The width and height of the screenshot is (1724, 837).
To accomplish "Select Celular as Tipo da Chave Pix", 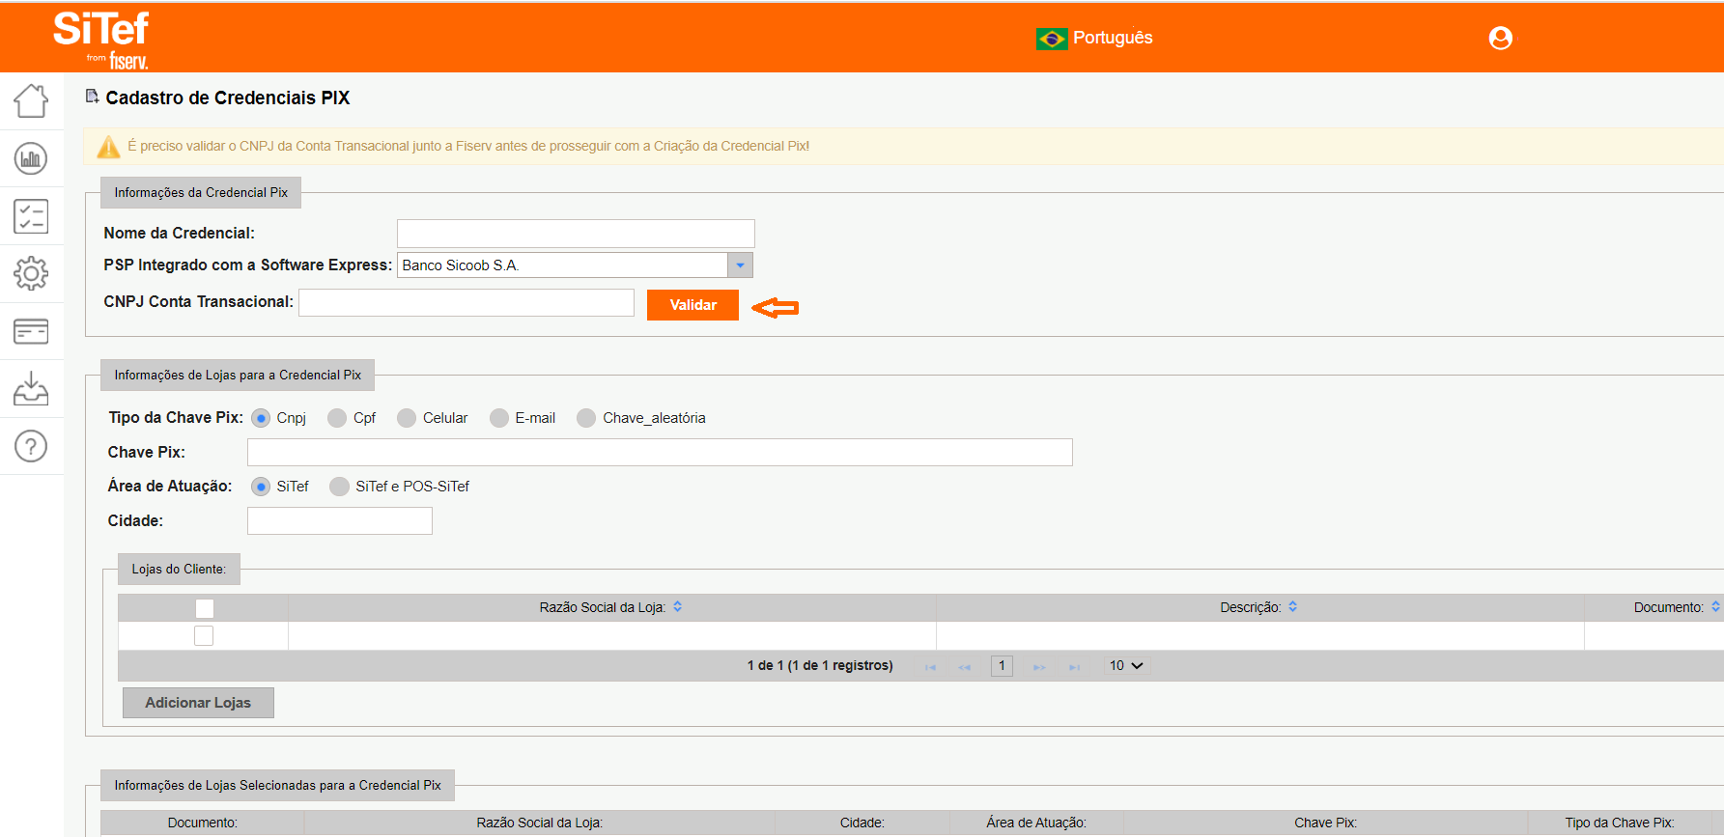I will (407, 418).
